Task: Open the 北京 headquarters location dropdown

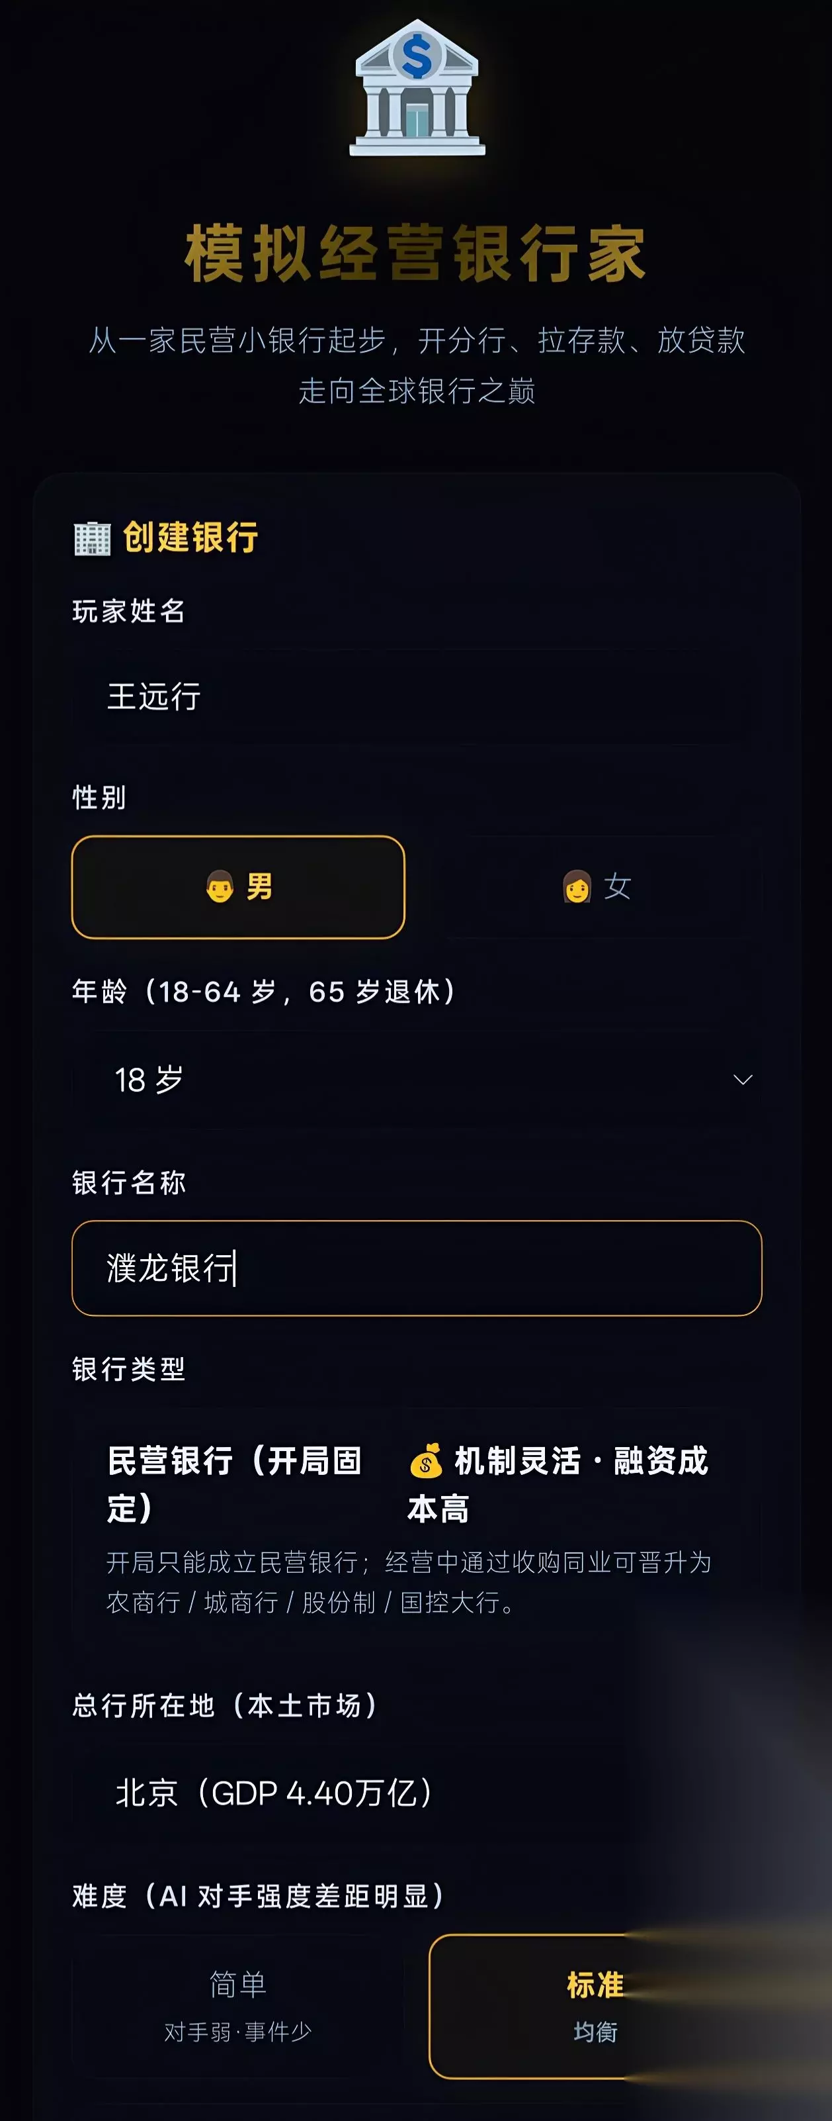Action: click(417, 1793)
